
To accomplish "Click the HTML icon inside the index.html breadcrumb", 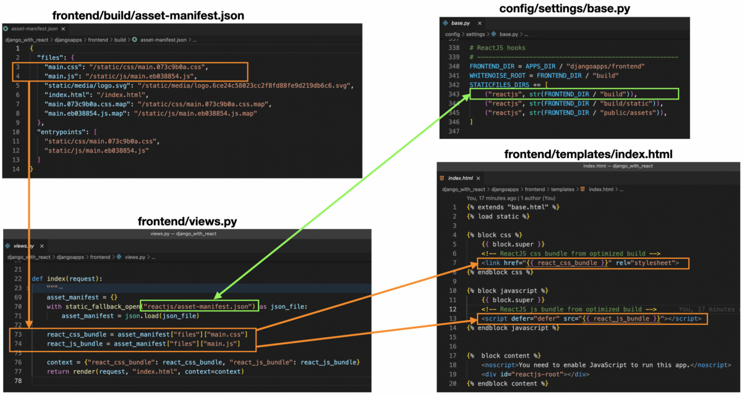I will pos(582,189).
